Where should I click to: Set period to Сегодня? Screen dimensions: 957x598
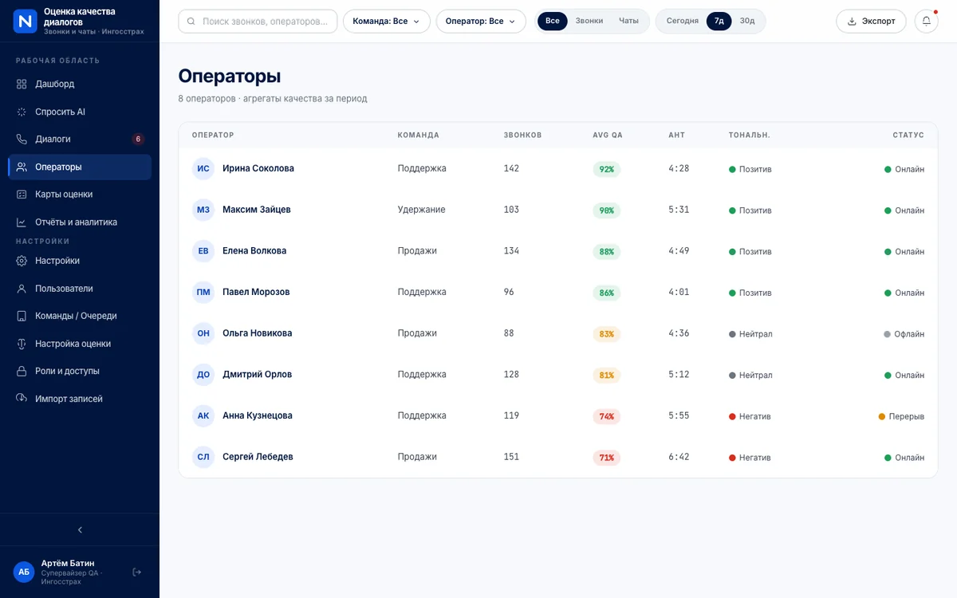pos(683,21)
